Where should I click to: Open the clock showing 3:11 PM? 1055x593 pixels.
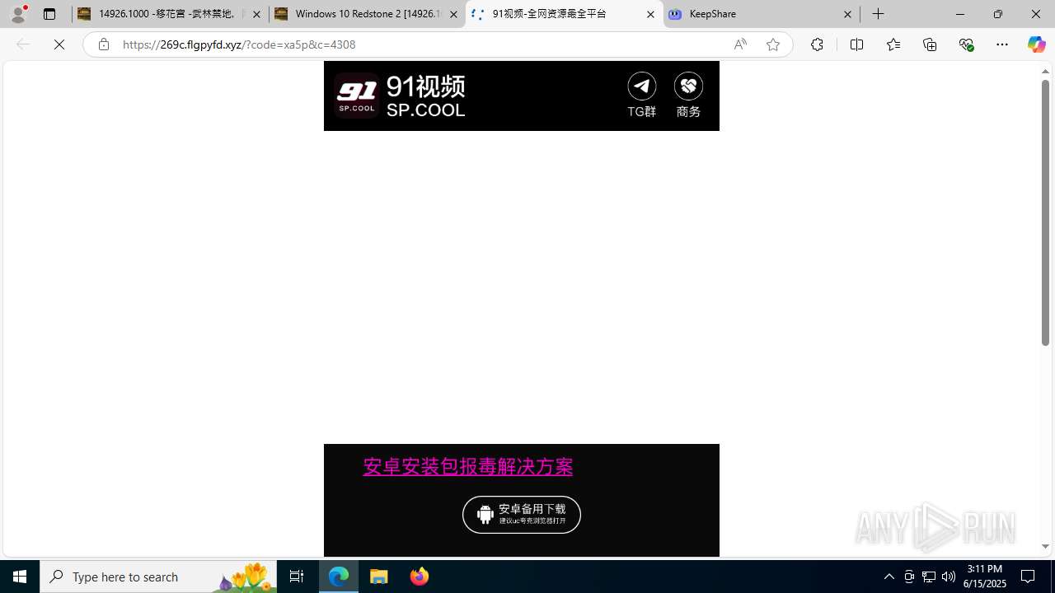(x=985, y=577)
